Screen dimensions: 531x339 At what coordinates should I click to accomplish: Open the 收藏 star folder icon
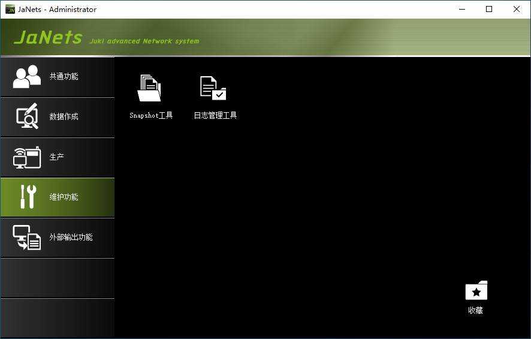476,291
